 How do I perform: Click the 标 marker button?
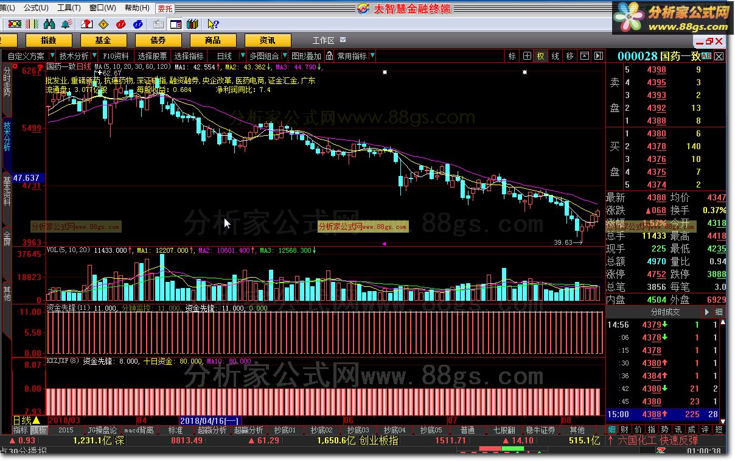point(512,55)
